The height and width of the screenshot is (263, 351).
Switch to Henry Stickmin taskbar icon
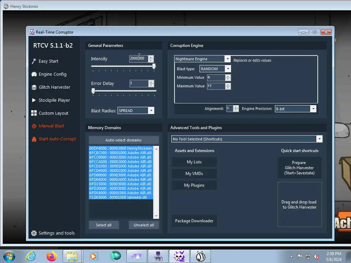click(x=201, y=256)
